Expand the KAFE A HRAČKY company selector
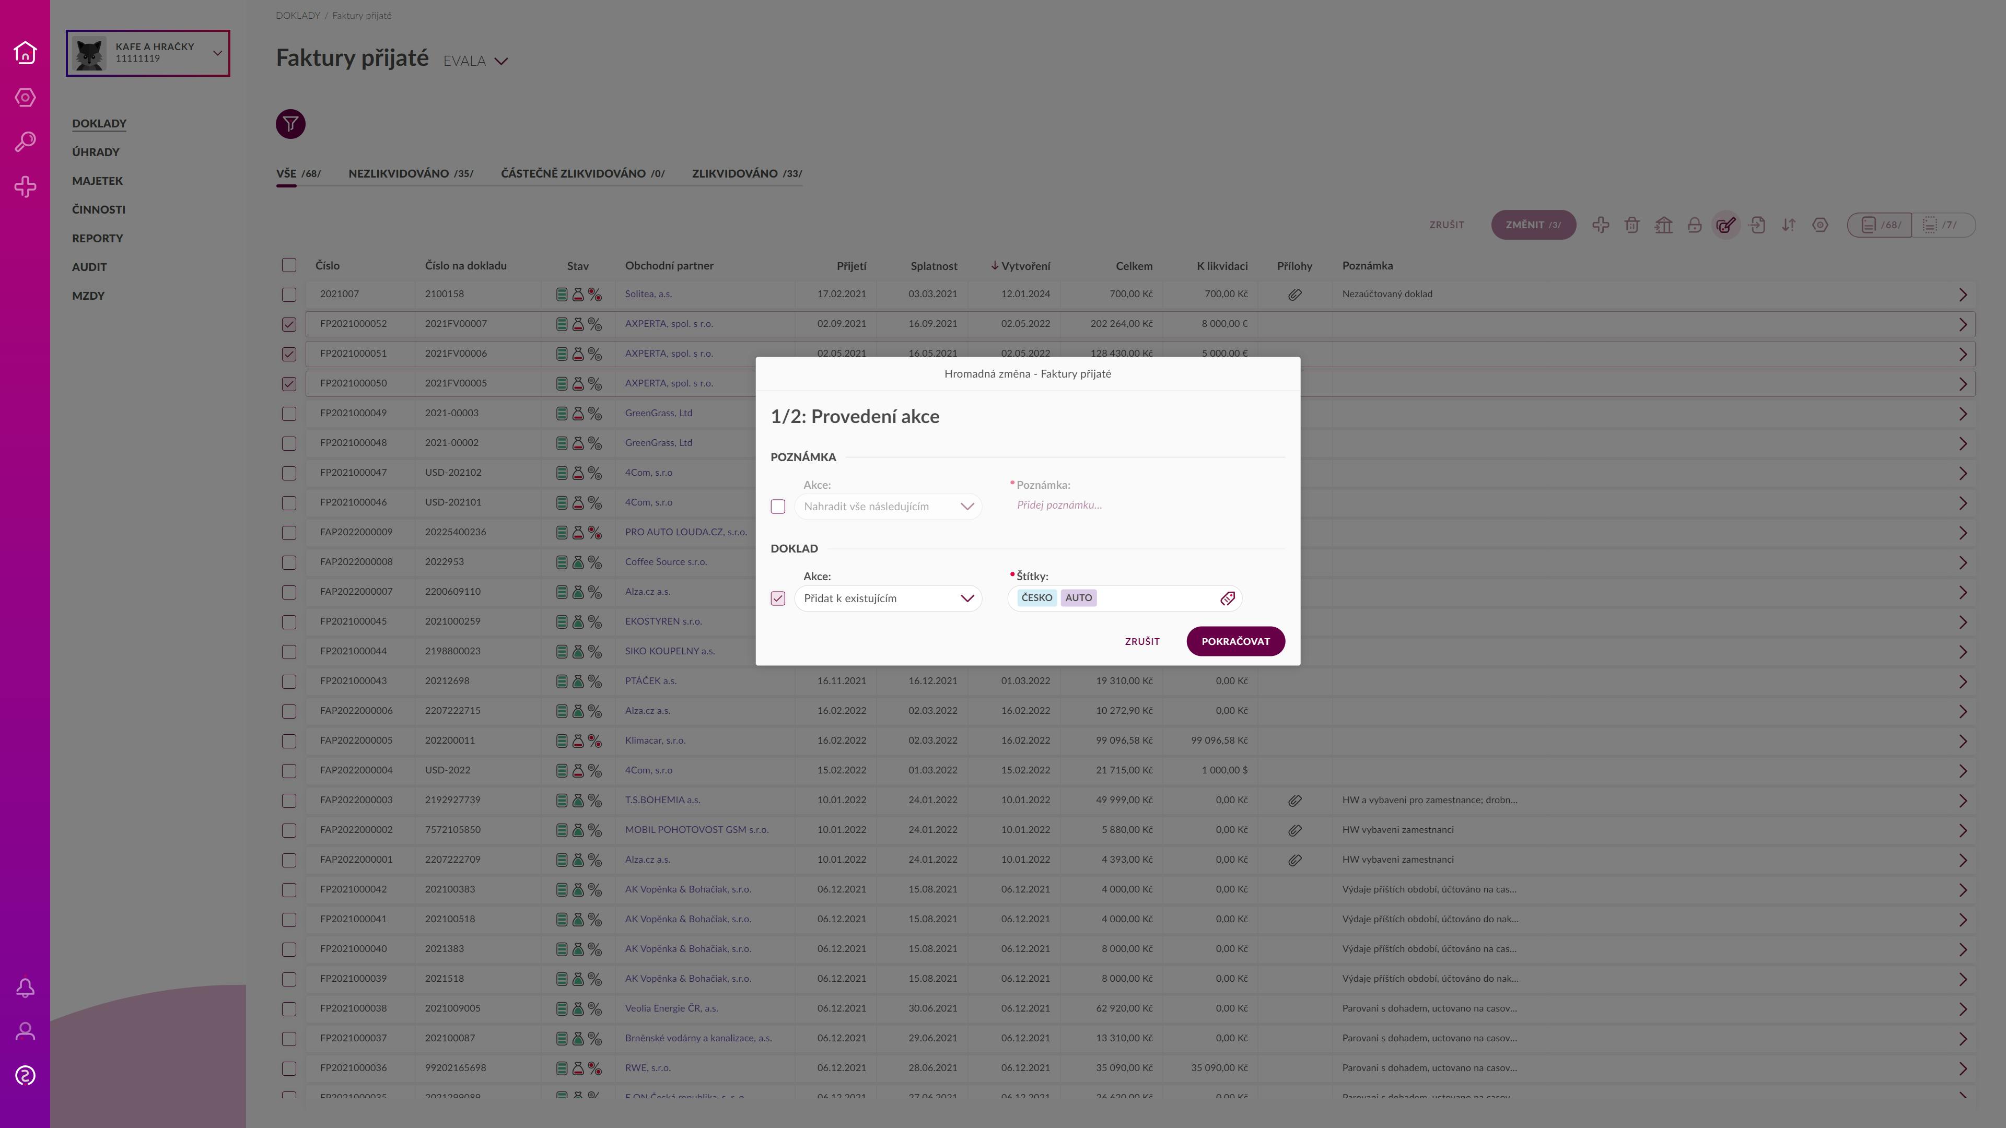 [217, 53]
